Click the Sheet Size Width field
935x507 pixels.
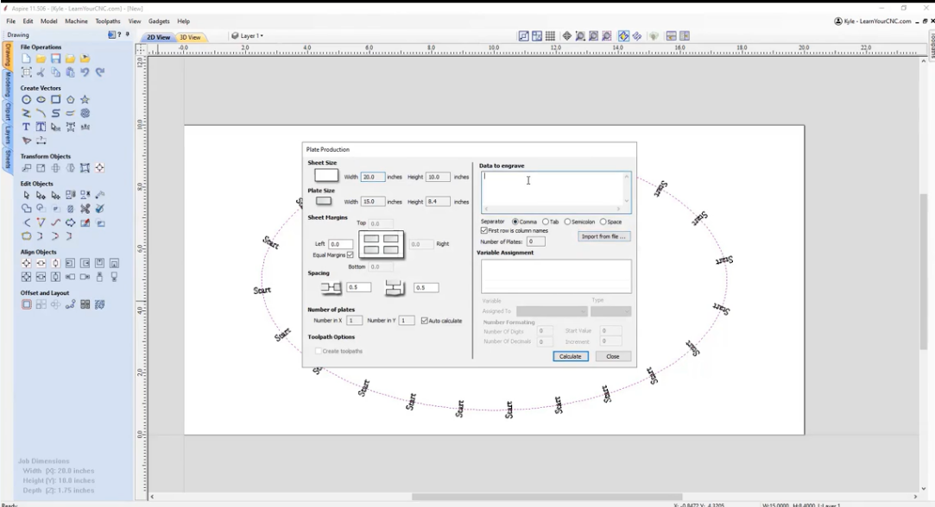pyautogui.click(x=373, y=177)
